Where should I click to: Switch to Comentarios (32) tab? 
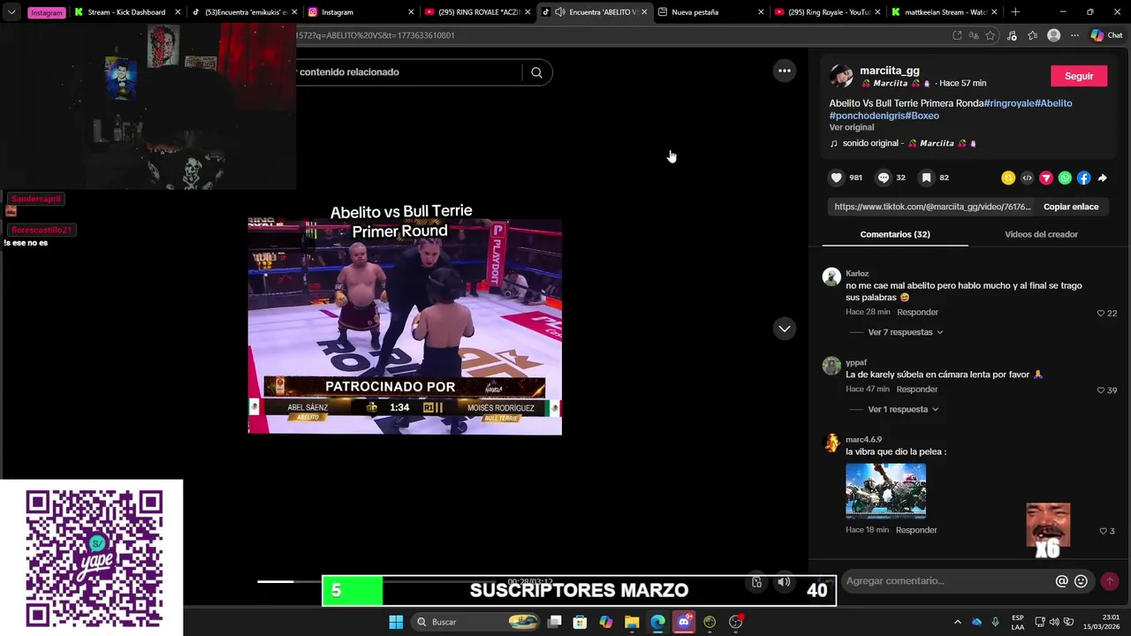pos(894,234)
